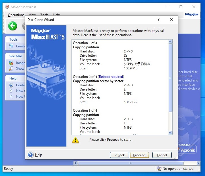Click the Image link under See Also

pos(21,63)
